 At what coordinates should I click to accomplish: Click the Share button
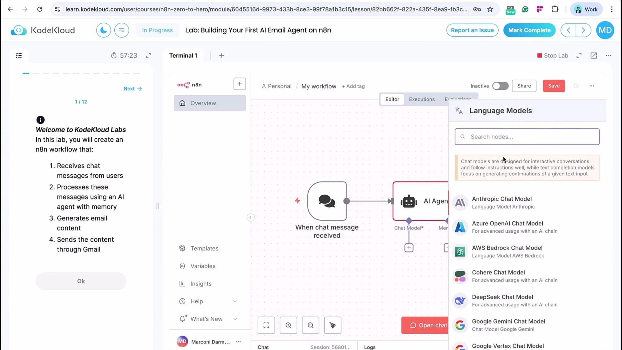click(x=524, y=86)
